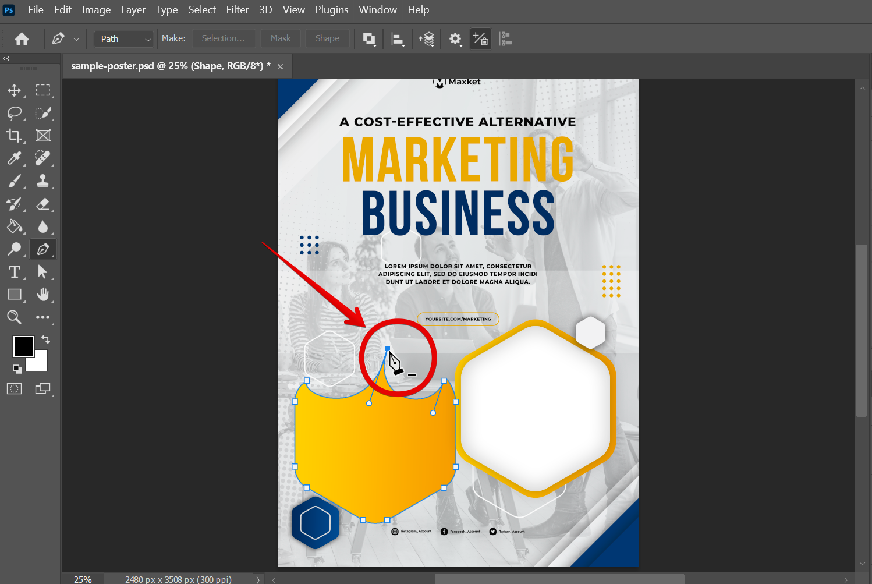
Task: Switch to the Eraser tool
Action: click(42, 204)
